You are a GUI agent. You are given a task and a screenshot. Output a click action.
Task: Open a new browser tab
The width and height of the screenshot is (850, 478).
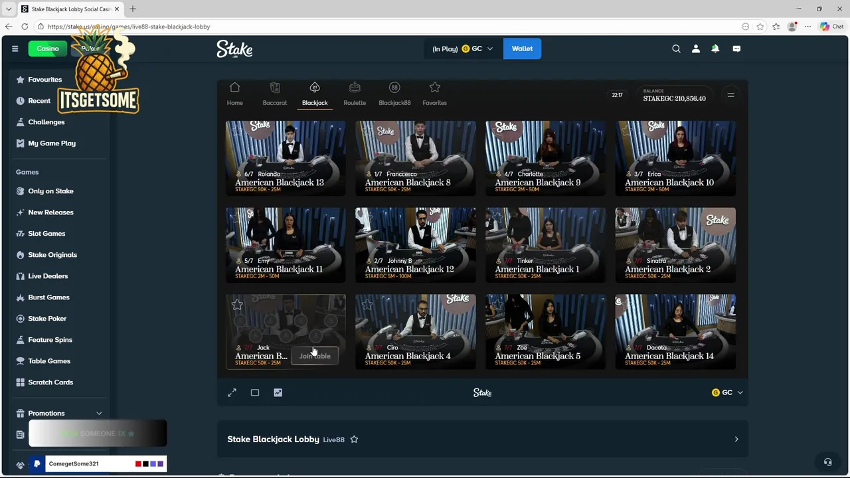click(133, 9)
